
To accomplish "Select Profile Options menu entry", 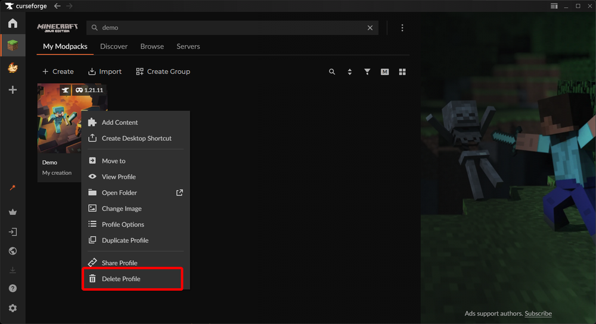I will [x=135, y=224].
